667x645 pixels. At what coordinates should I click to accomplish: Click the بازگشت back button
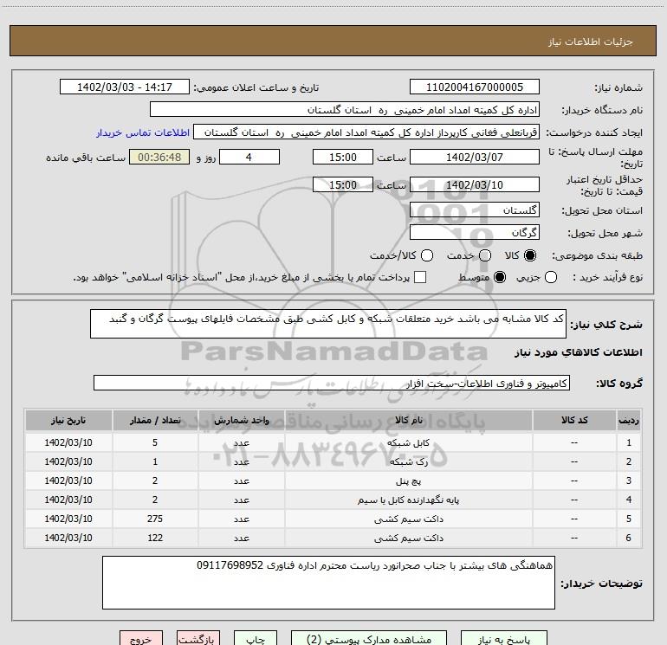(198, 638)
